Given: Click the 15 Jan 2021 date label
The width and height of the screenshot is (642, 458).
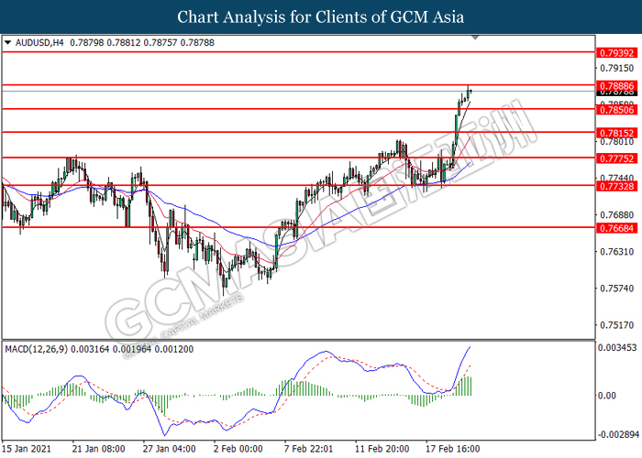Looking at the screenshot, I should coord(27,449).
